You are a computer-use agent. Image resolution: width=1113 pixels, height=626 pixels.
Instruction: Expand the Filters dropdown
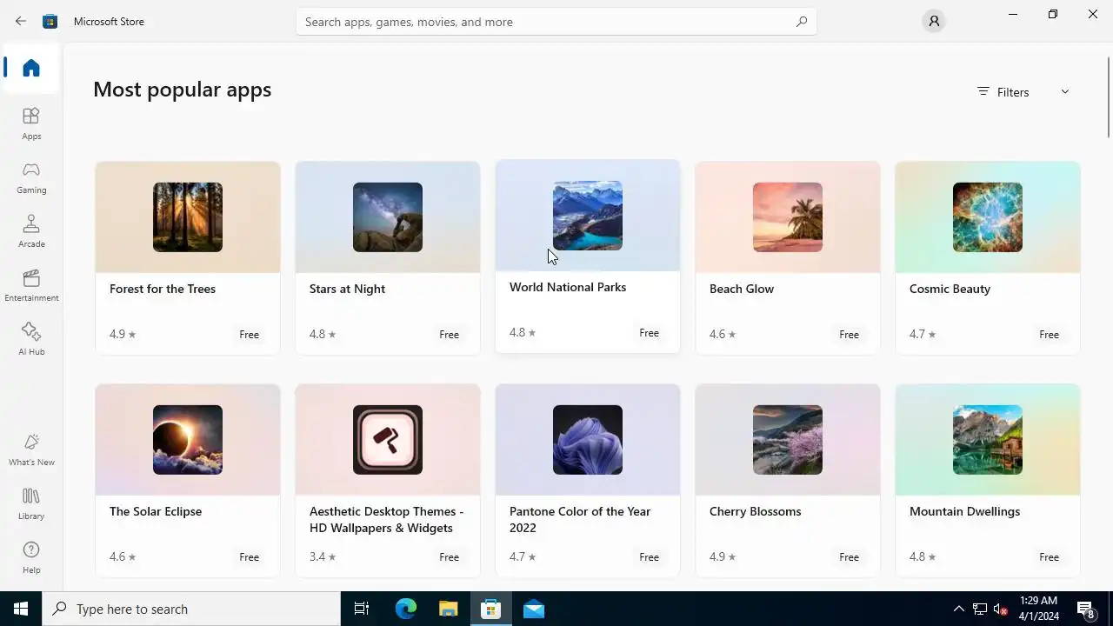(x=1023, y=92)
